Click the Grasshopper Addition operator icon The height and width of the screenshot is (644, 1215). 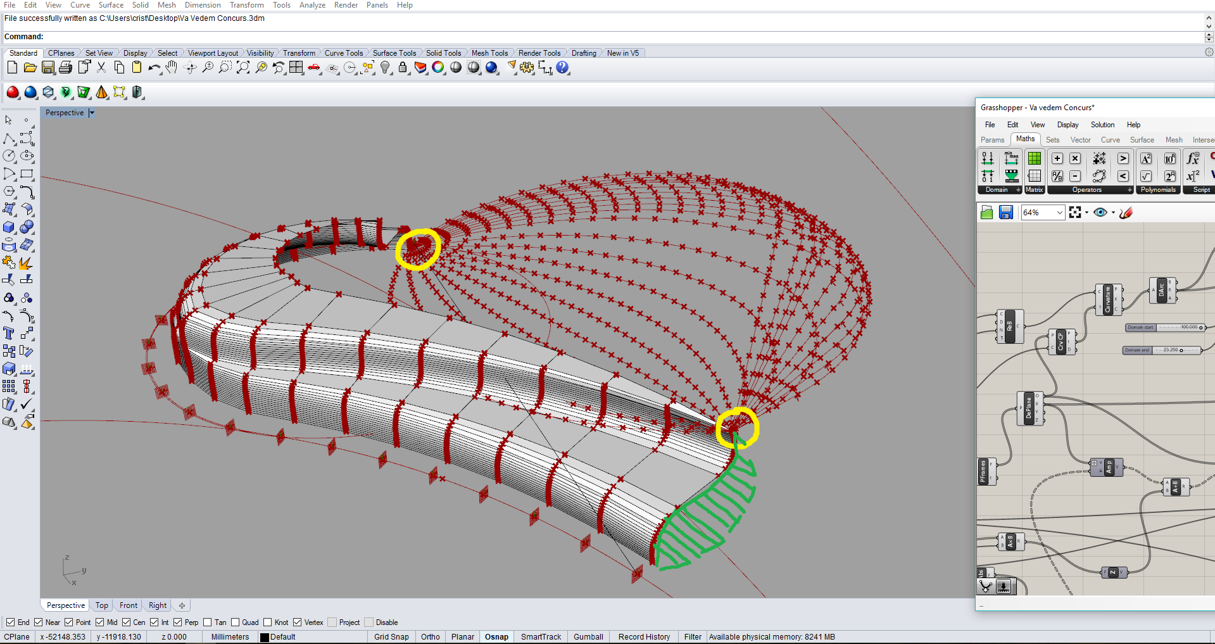tap(1057, 159)
